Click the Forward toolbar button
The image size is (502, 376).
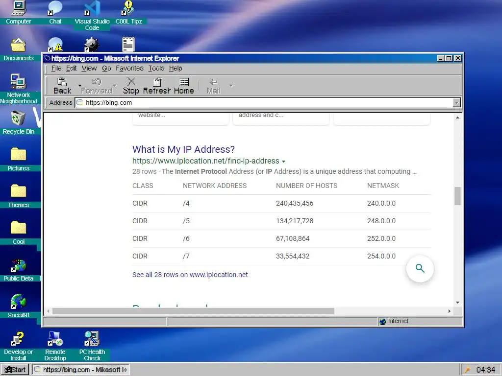tap(97, 86)
